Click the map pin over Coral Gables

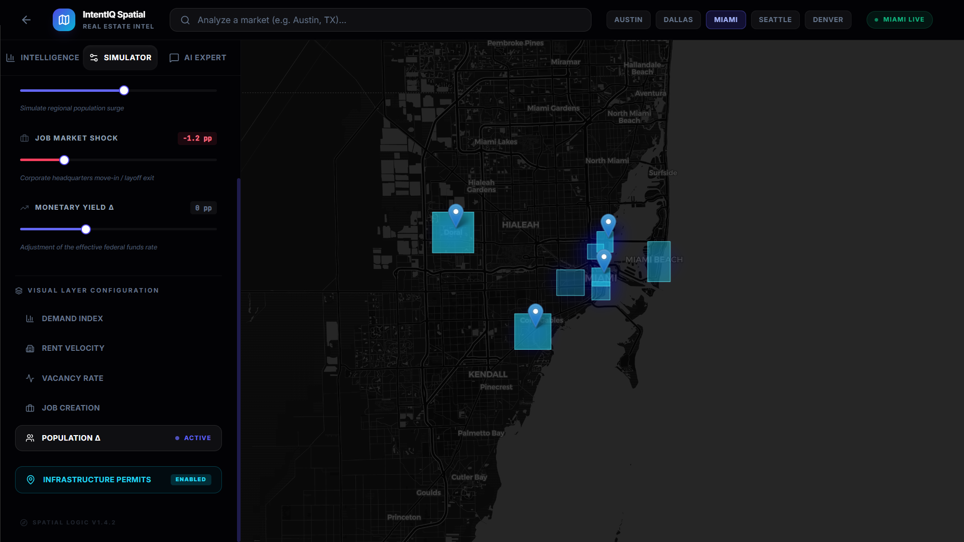click(535, 314)
